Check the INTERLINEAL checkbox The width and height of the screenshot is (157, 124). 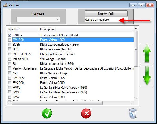(x=9, y=54)
